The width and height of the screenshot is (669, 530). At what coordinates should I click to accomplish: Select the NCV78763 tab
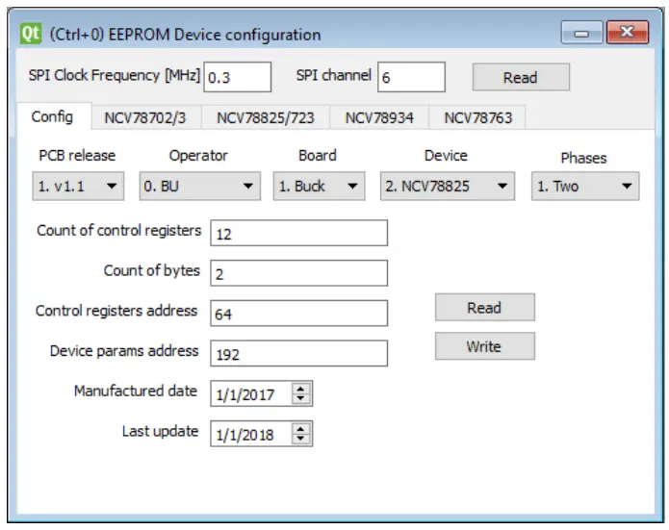477,117
